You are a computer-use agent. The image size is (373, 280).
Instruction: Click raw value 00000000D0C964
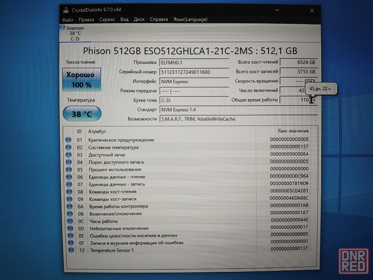pos(289,176)
